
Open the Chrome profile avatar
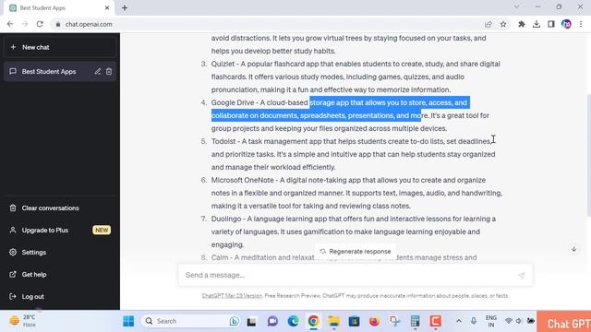click(566, 24)
